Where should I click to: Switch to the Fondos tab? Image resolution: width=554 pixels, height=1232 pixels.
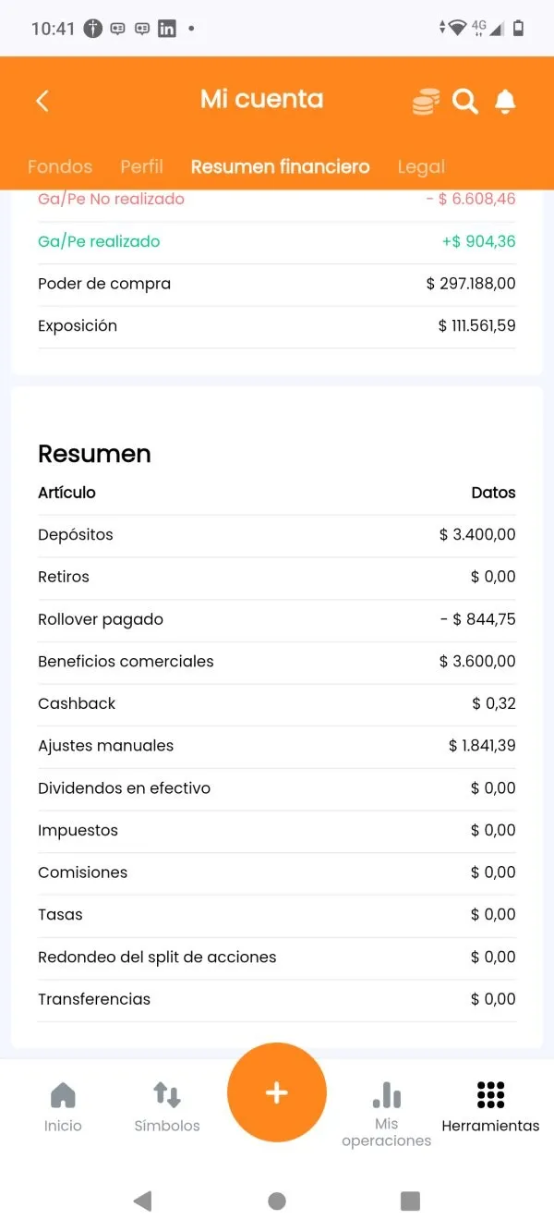coord(60,167)
